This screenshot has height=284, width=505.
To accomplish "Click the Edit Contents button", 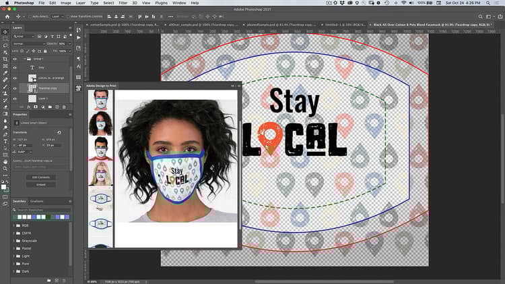I will click(x=41, y=177).
